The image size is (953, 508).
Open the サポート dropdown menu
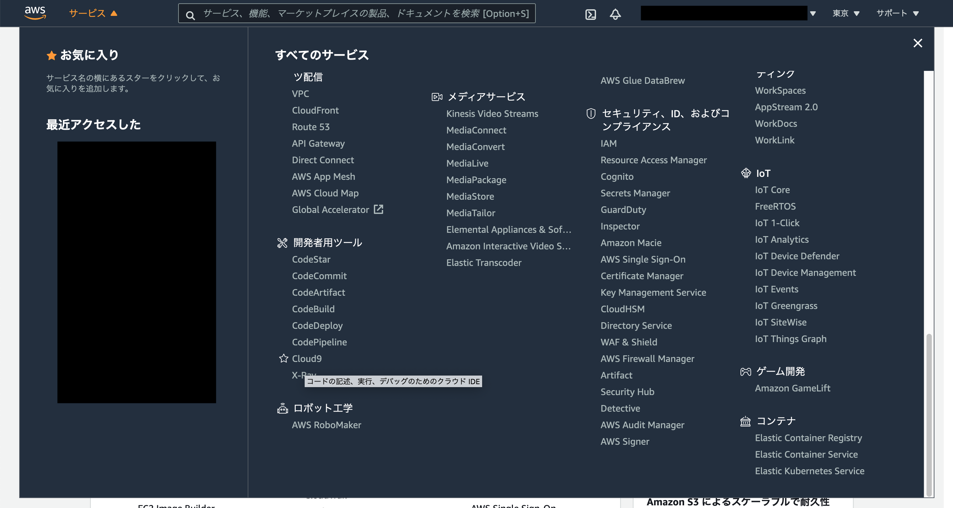pos(897,13)
